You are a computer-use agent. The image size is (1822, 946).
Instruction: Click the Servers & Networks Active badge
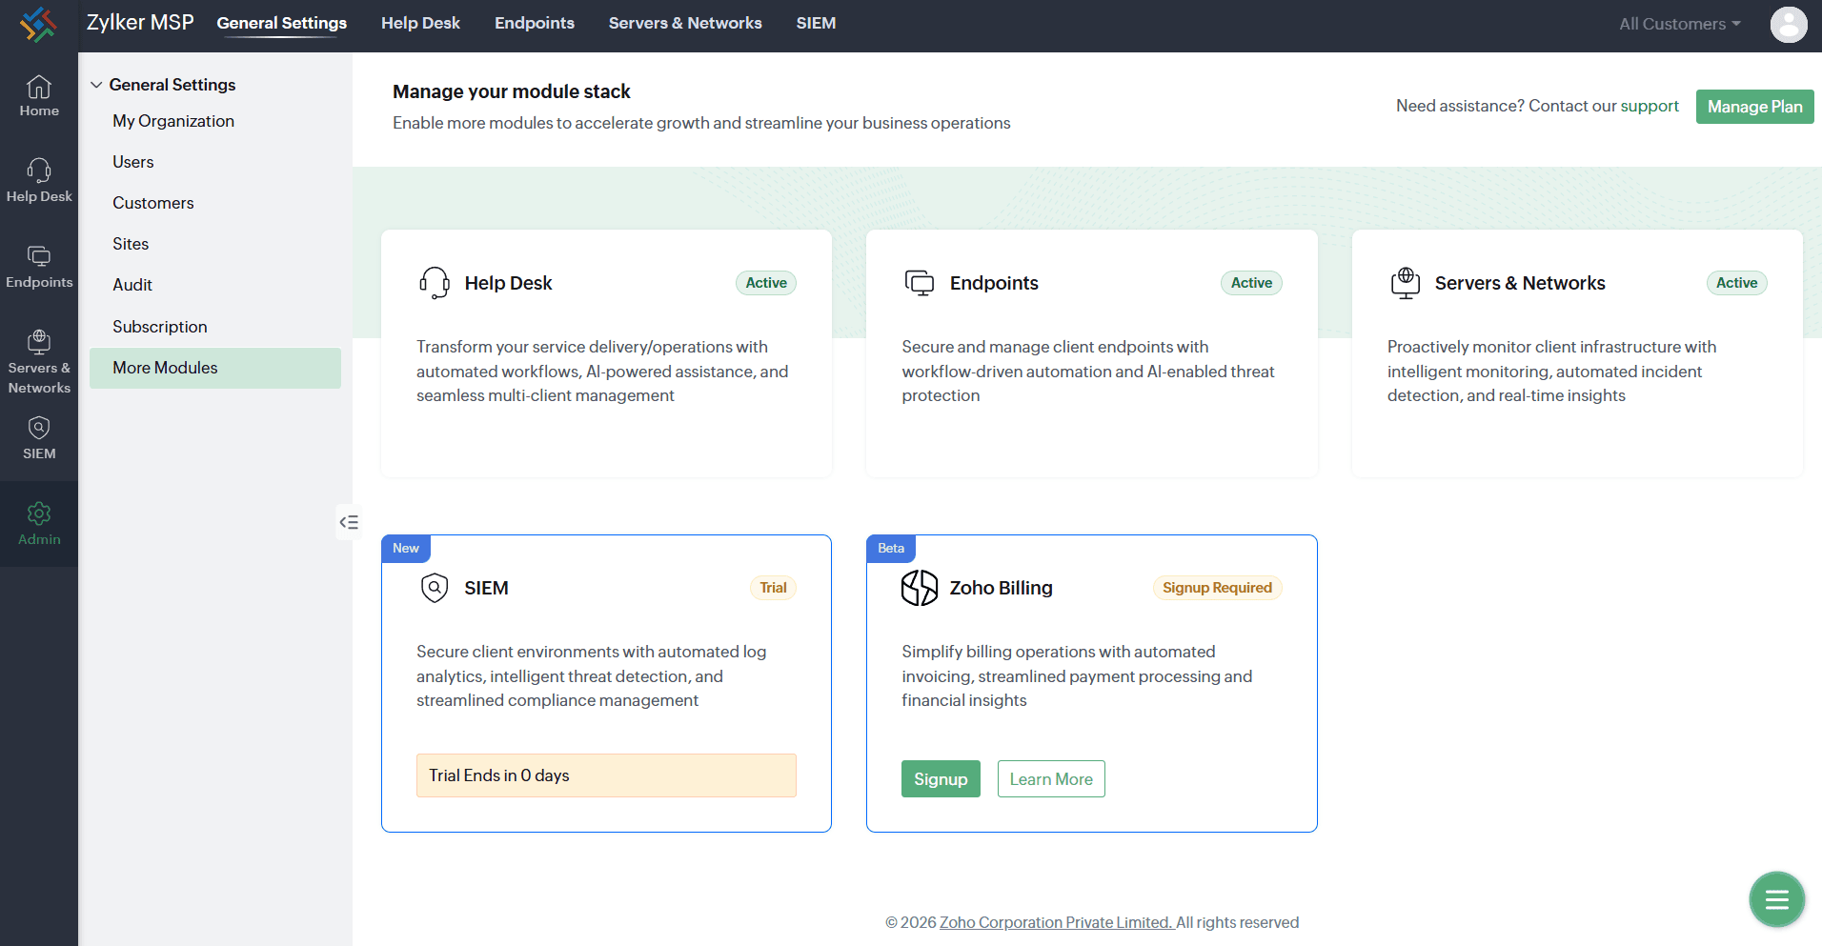[x=1736, y=283]
